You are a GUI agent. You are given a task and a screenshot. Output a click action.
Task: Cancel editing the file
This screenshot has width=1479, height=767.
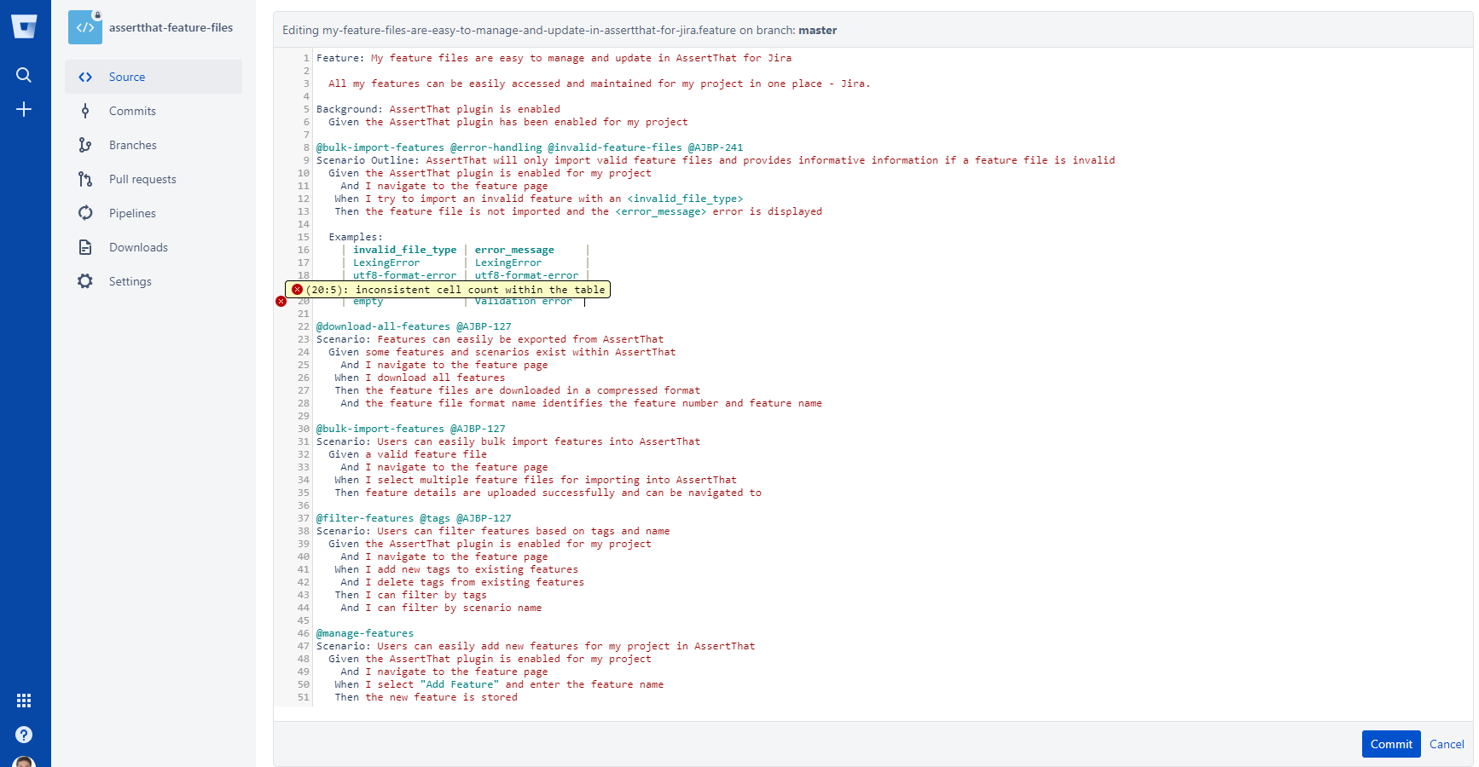pyautogui.click(x=1447, y=744)
